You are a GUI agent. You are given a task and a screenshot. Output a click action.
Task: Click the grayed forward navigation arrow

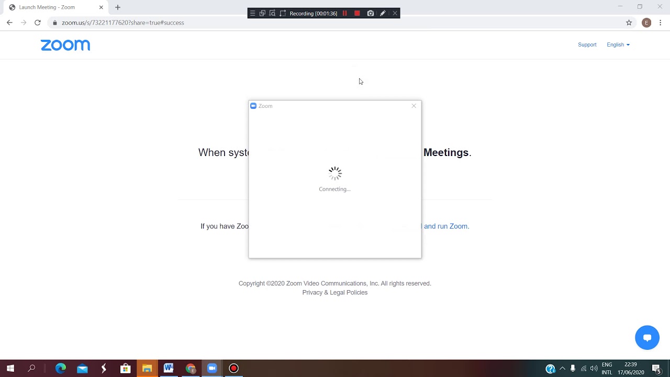pos(24,23)
